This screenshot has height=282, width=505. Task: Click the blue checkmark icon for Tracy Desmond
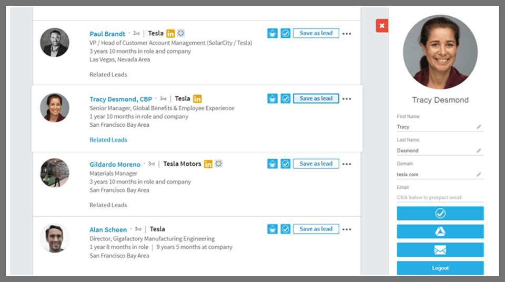click(x=286, y=98)
